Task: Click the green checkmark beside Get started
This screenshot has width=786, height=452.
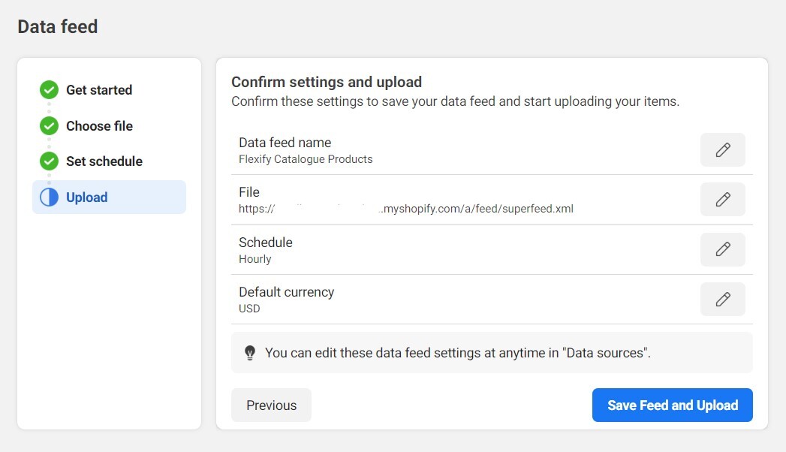Action: pyautogui.click(x=48, y=89)
